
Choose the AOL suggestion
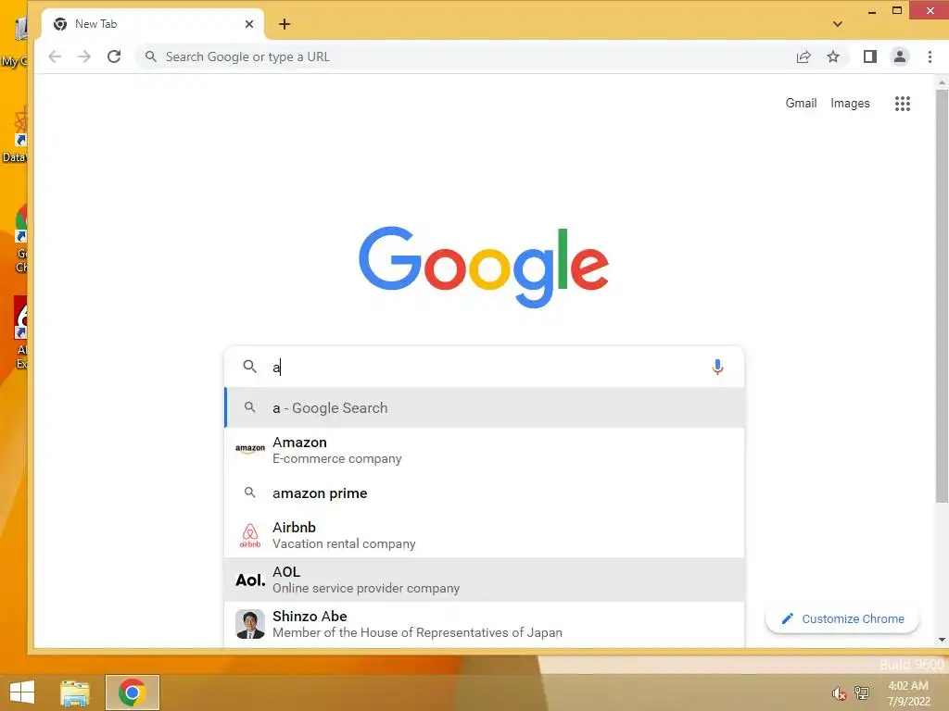click(484, 580)
